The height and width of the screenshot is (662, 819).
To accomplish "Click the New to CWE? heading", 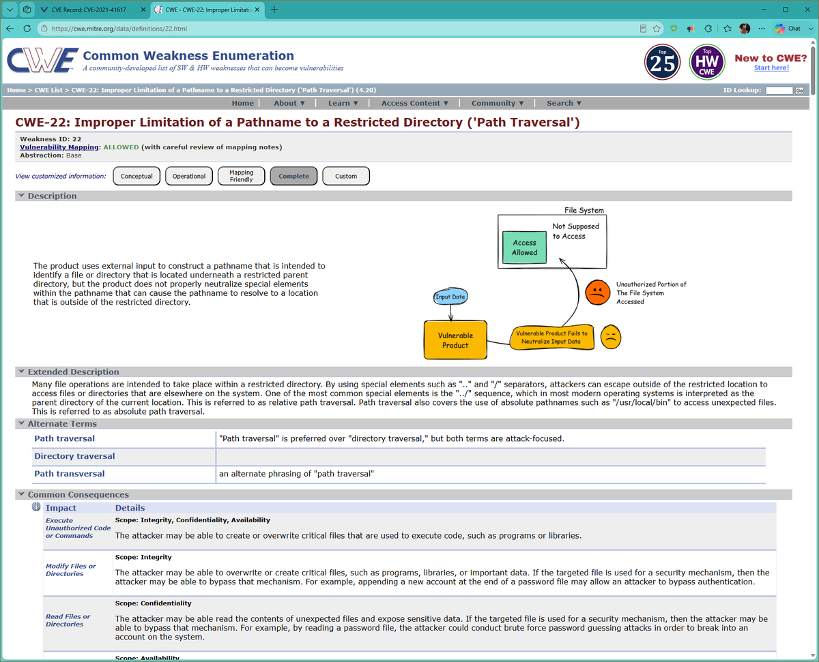I will tap(771, 58).
